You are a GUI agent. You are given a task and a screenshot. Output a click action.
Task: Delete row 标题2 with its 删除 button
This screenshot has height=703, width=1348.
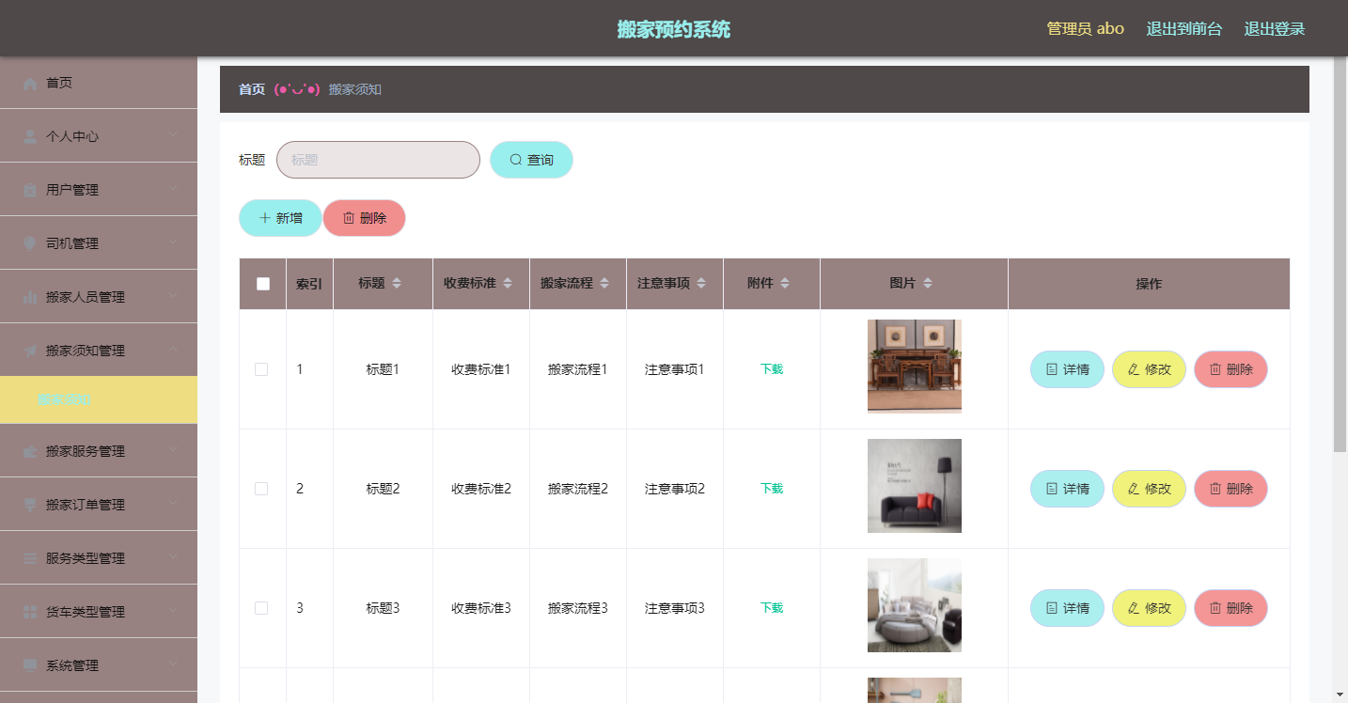[1231, 489]
